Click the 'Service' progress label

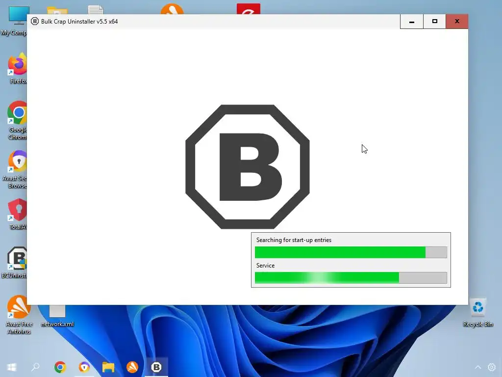(265, 266)
